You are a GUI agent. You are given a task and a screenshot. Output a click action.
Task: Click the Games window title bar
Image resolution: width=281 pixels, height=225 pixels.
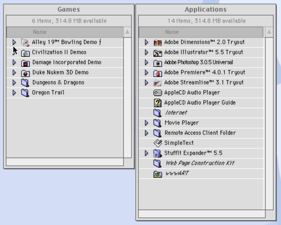click(69, 9)
